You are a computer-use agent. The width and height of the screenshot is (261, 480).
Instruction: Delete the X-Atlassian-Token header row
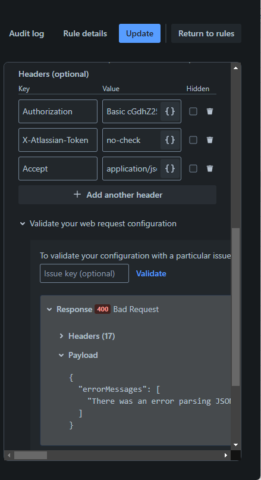(x=210, y=140)
